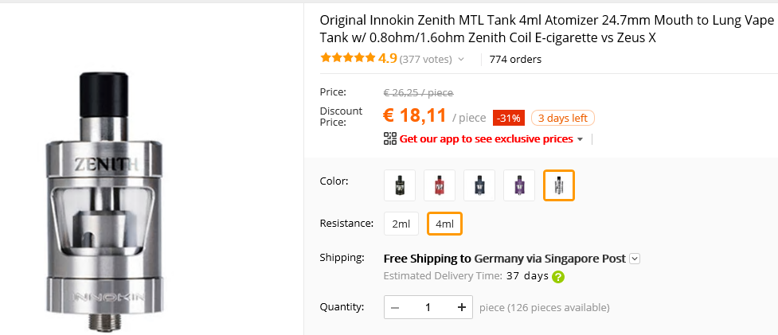Screen dimensions: 778x335
Task: Expand the ratings breakdown arrow
Action: click(x=461, y=59)
